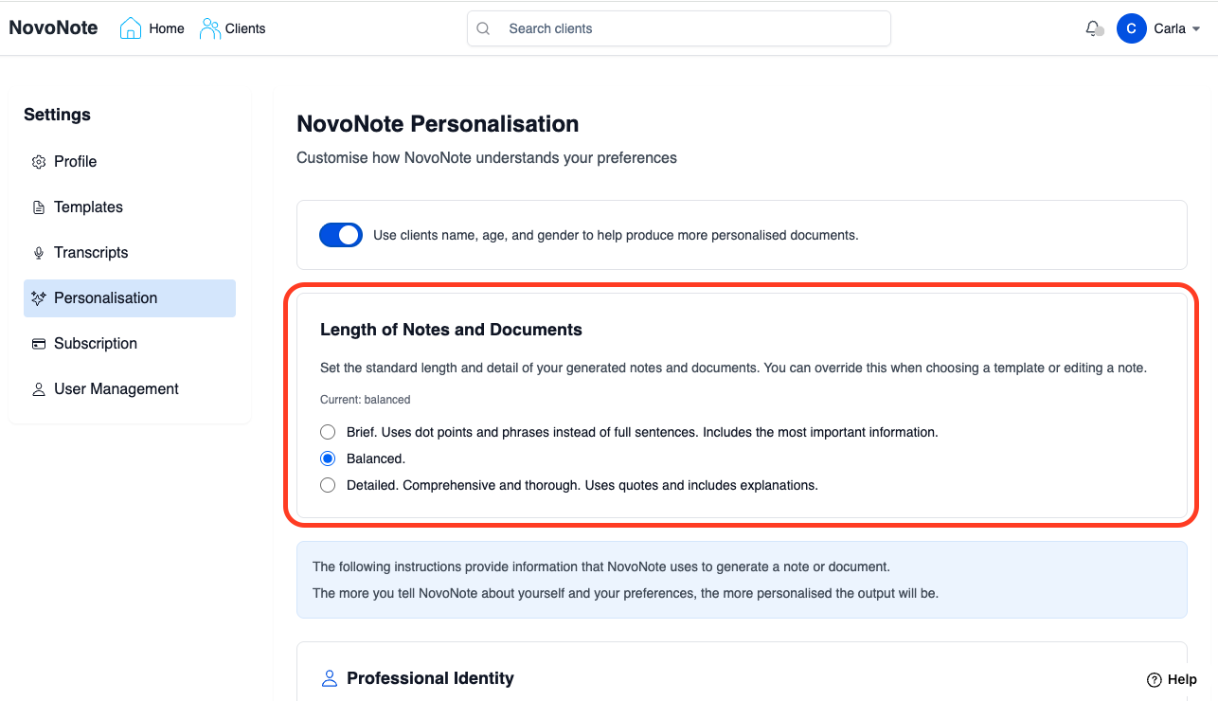Select the Detailed length radio option
1218x701 pixels.
328,485
